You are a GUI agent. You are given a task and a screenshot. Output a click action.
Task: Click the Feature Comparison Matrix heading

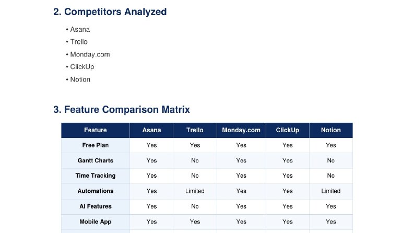122,110
